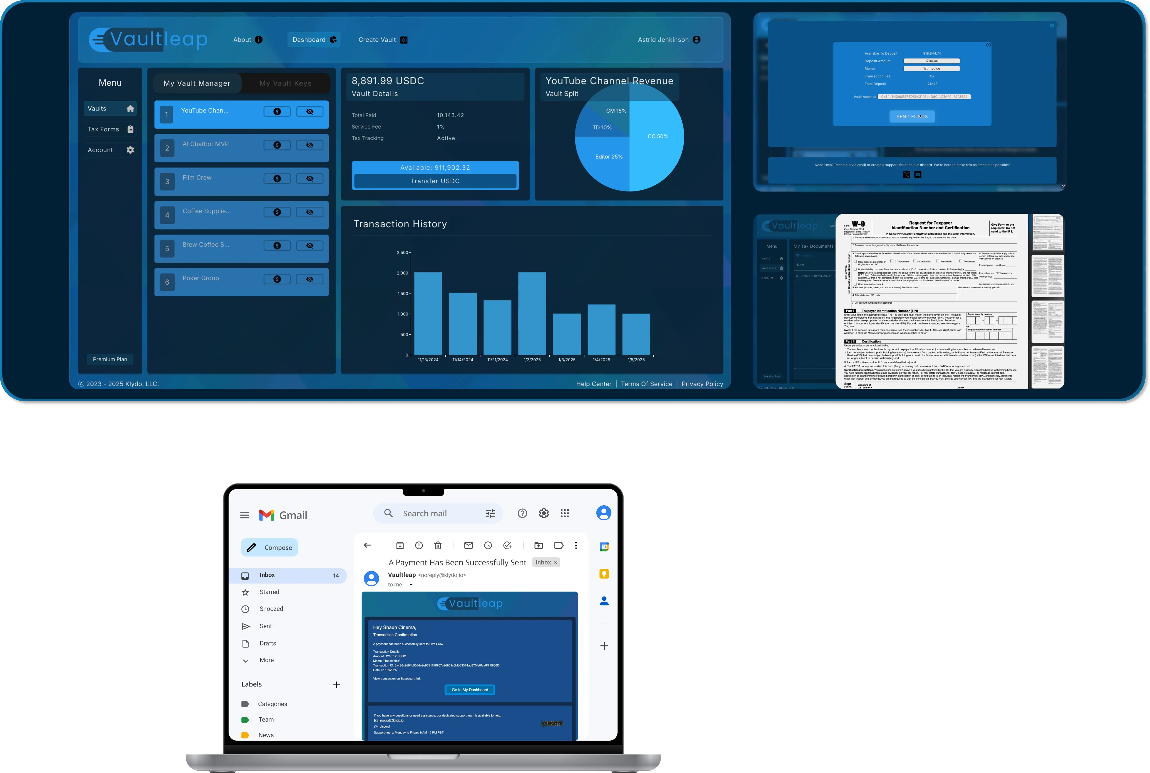Switch to My Vault Manager tab
The width and height of the screenshot is (1150, 773).
[x=197, y=83]
